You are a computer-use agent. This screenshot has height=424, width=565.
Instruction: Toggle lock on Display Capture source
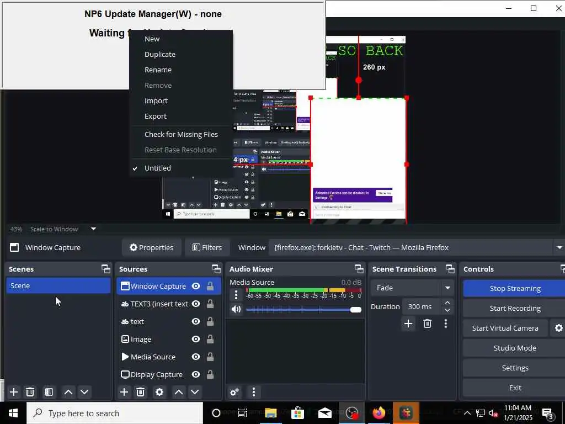click(210, 375)
